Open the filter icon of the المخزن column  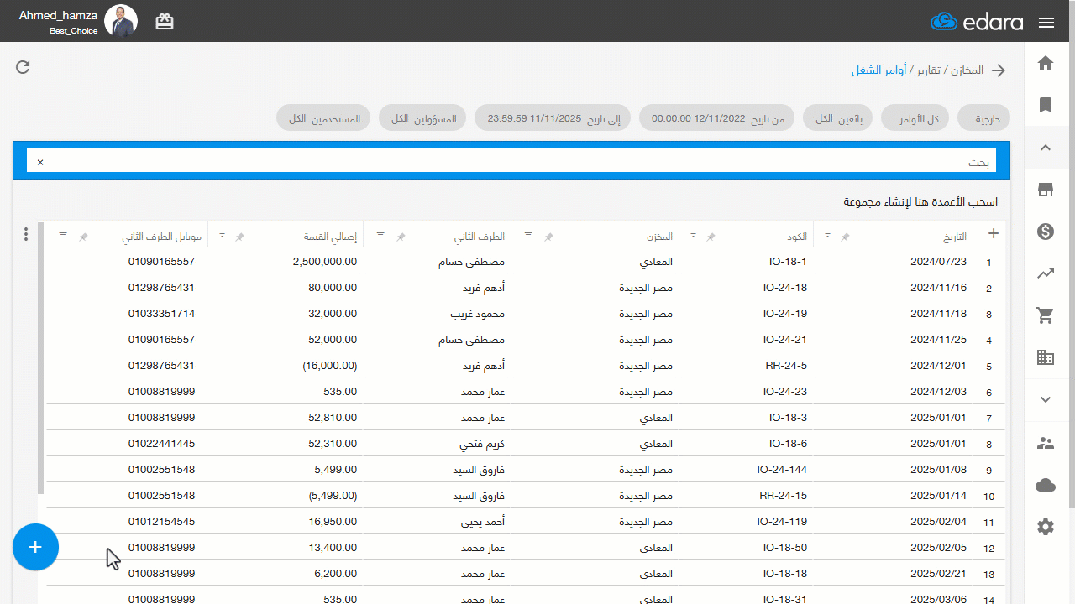[528, 235]
